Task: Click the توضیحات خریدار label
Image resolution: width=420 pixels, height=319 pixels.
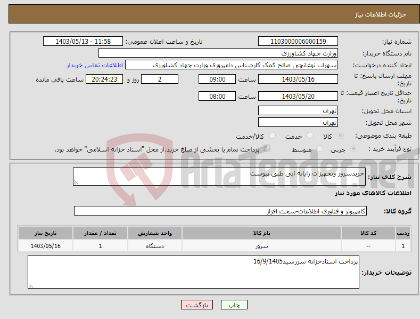Action: tap(386, 273)
